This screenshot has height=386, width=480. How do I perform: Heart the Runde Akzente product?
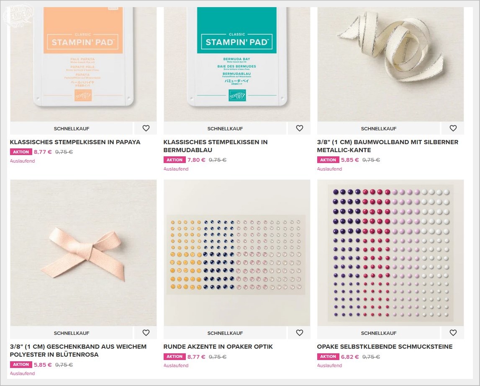pyautogui.click(x=299, y=333)
